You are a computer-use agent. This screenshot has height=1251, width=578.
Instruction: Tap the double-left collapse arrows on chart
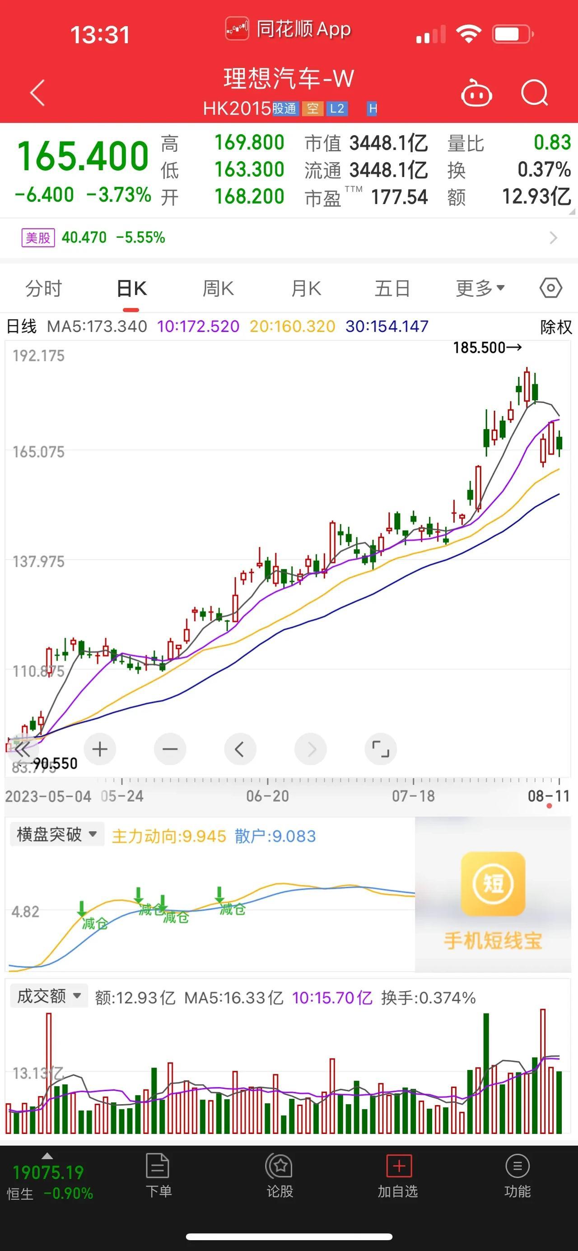pos(22,750)
